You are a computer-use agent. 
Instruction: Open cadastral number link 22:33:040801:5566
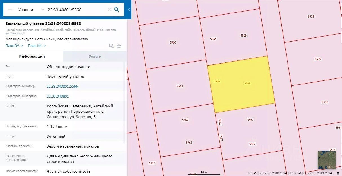coord(62,86)
